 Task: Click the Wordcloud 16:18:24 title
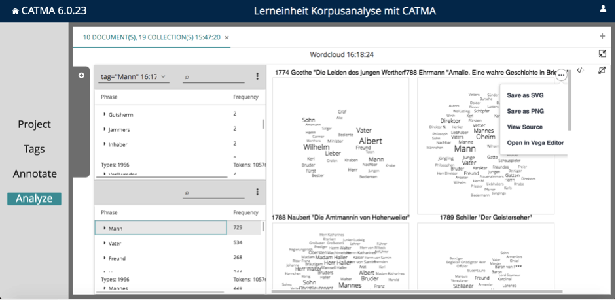(342, 54)
